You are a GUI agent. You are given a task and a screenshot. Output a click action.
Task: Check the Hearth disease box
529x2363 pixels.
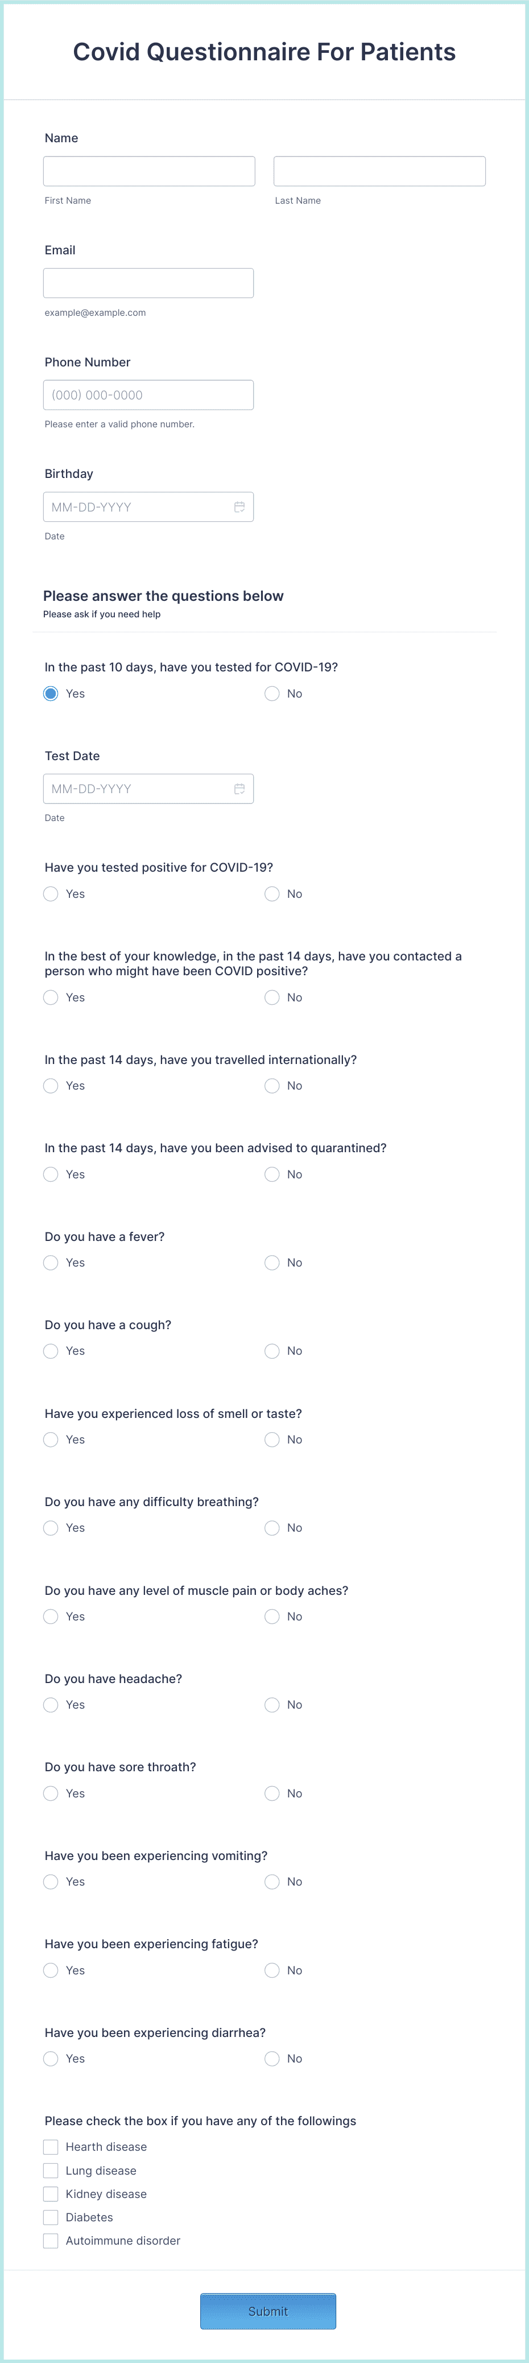pyautogui.click(x=51, y=2147)
